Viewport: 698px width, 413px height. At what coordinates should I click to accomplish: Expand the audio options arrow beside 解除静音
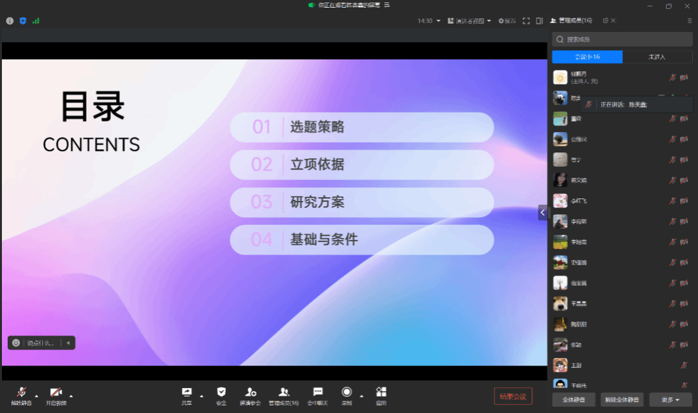click(x=37, y=396)
